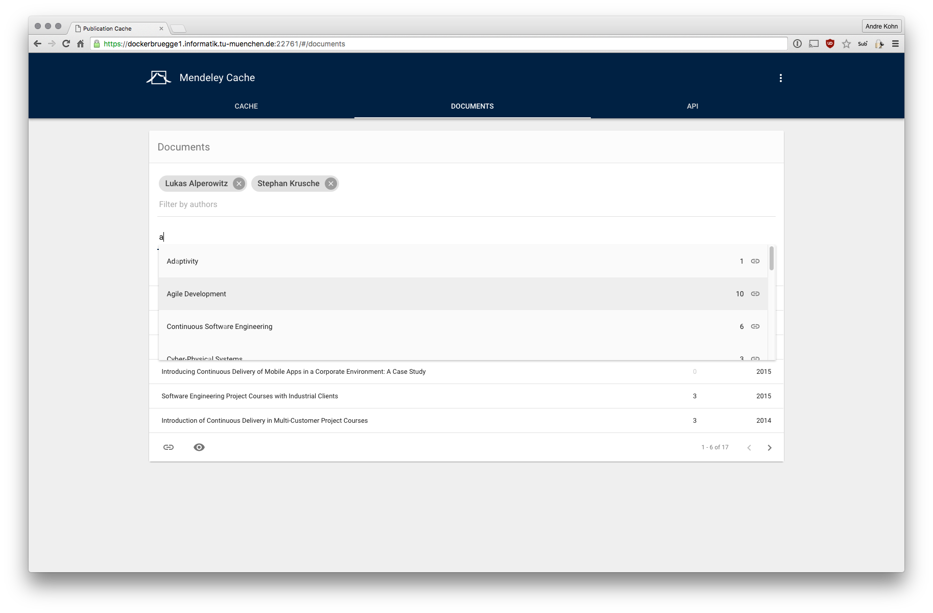Select Agile Development from suggestions
933x613 pixels.
[463, 294]
